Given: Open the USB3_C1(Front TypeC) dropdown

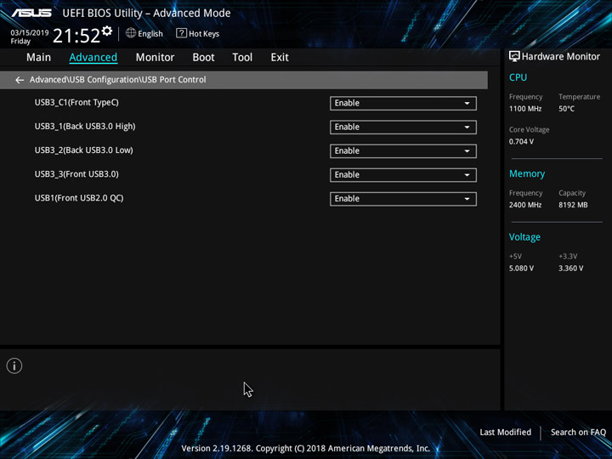Looking at the screenshot, I should click(403, 103).
